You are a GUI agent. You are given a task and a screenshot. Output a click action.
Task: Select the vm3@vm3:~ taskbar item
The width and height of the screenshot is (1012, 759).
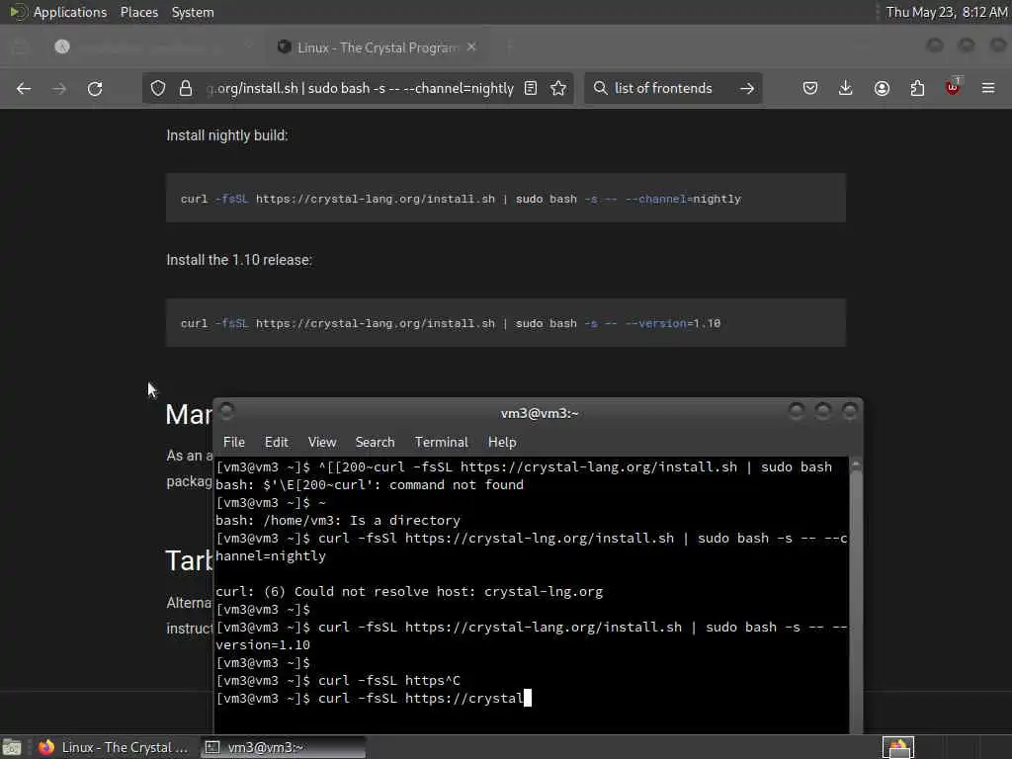(x=283, y=747)
